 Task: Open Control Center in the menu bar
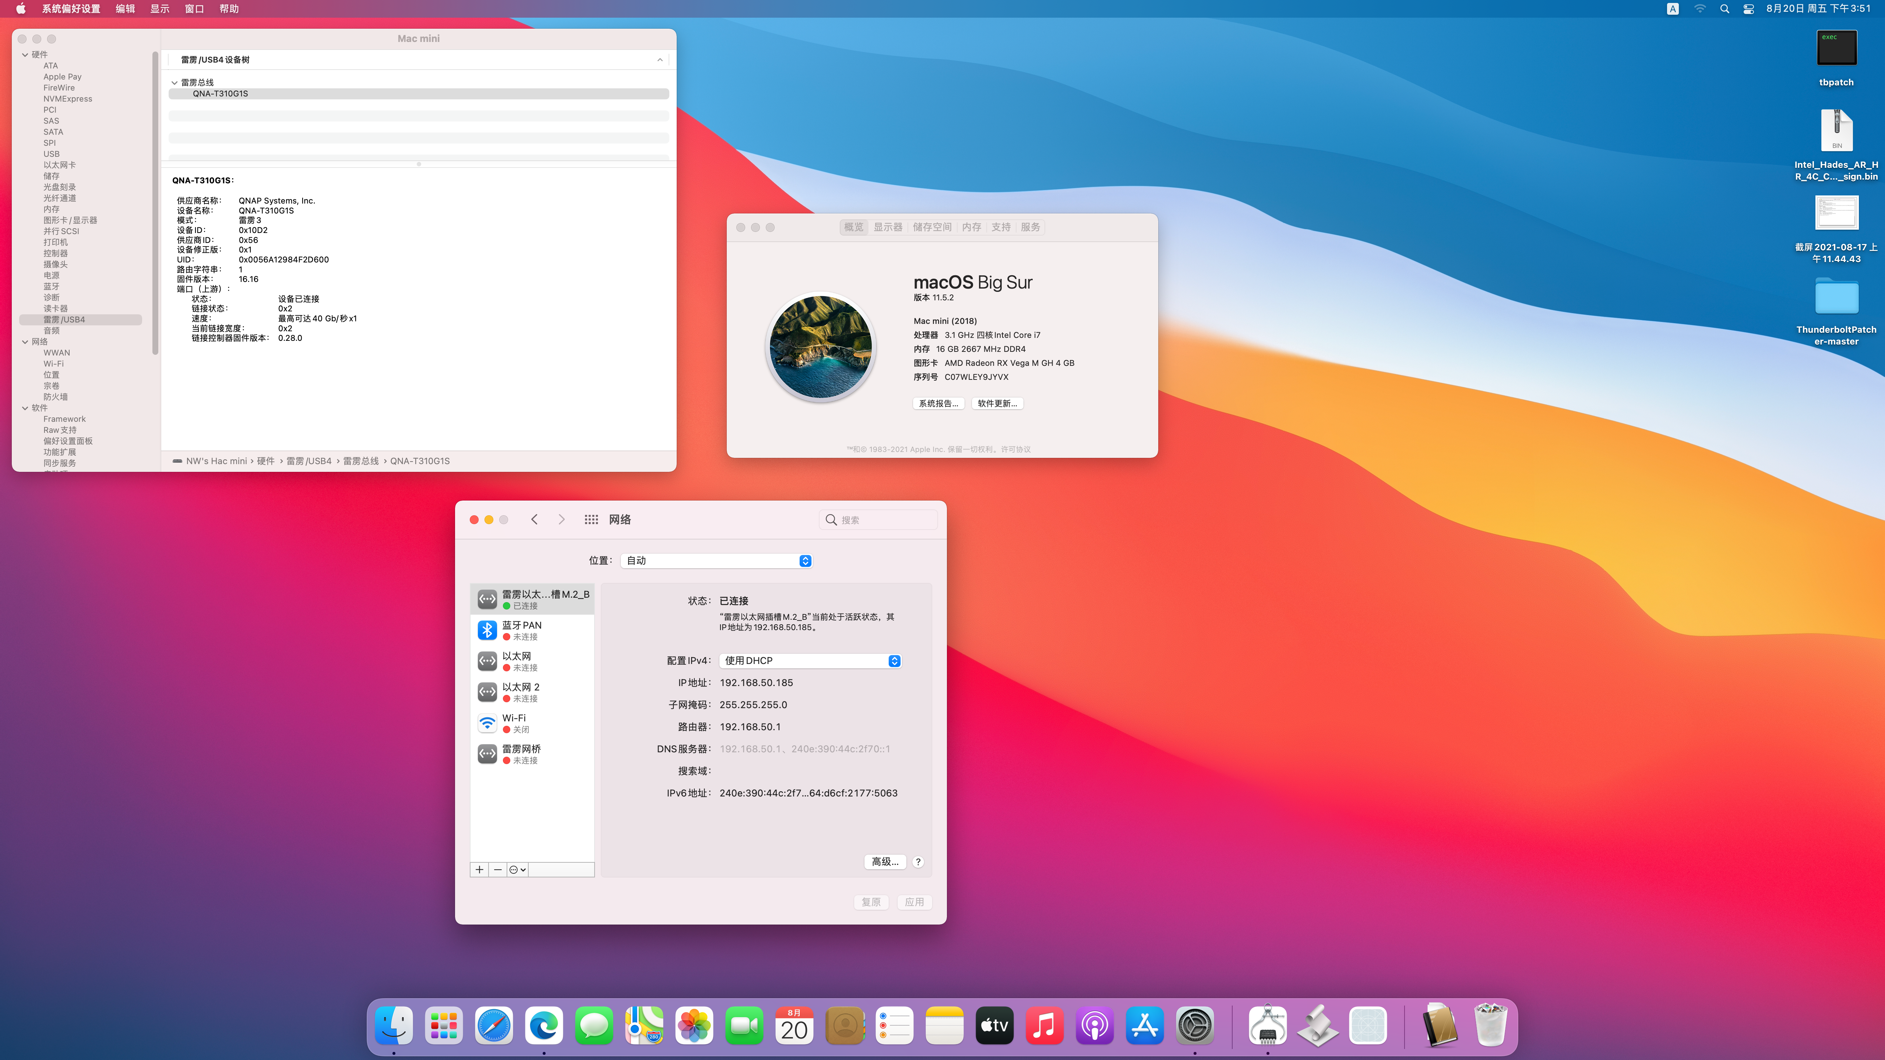pos(1748,9)
